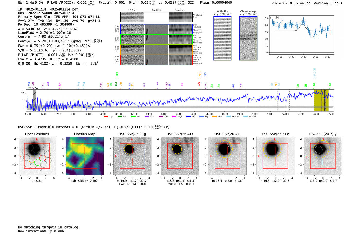Open the Fiber Positions image panel
The height and width of the screenshot is (245, 360).
(x=37, y=156)
